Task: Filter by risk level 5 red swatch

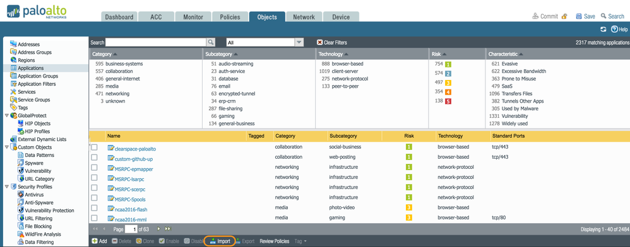Action: point(448,101)
